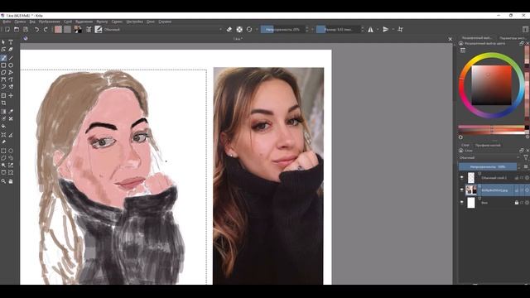This screenshot has width=530, height=298.
Task: Open the Файл menu
Action: [7, 22]
